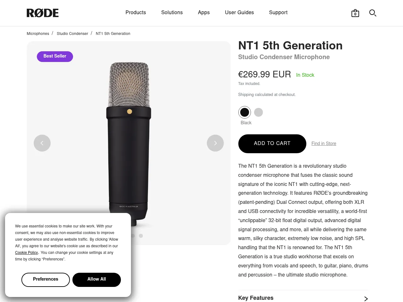Go to the RØDE logo homepage
This screenshot has height=302, width=403.
[43, 13]
